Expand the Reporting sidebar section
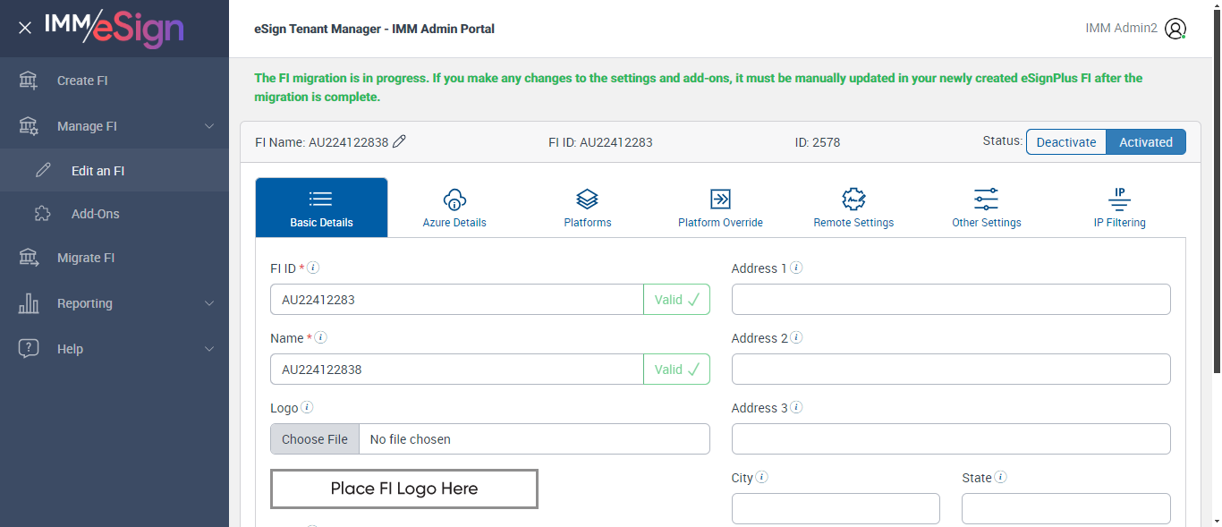 209,303
